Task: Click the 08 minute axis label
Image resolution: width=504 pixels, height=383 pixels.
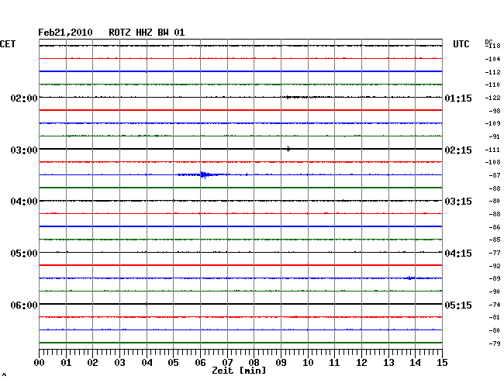Action: [254, 363]
